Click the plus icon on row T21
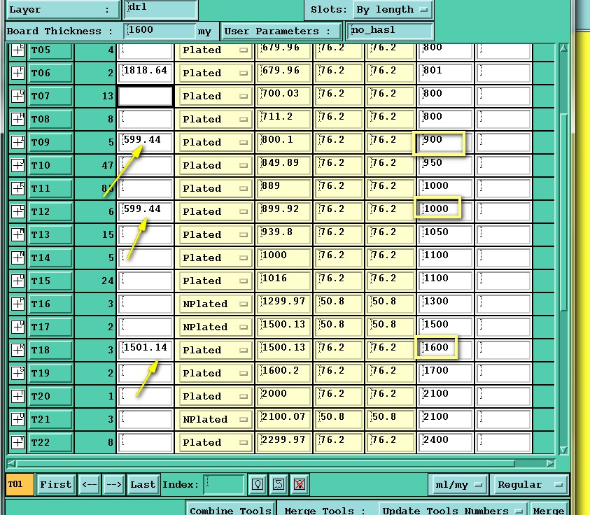 17,419
